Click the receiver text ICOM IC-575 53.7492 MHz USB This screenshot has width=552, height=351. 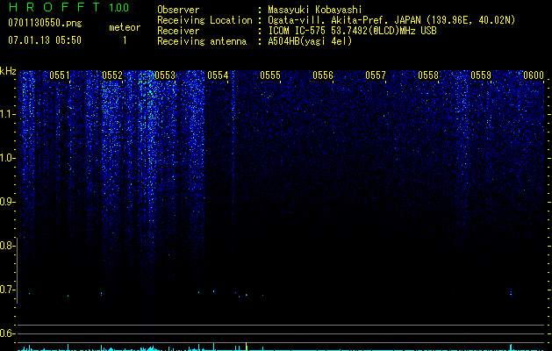[x=352, y=31]
